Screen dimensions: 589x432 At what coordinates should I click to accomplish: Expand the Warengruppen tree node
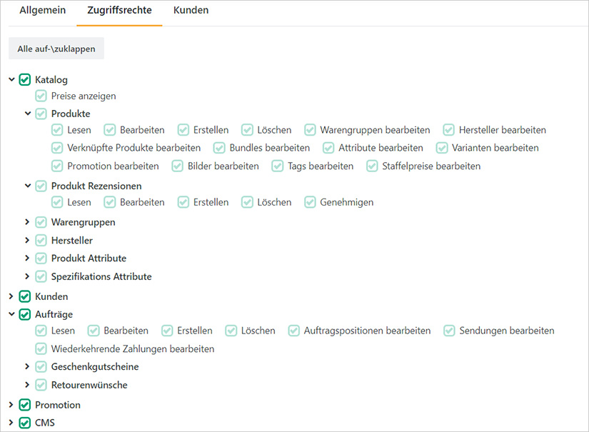tap(27, 222)
